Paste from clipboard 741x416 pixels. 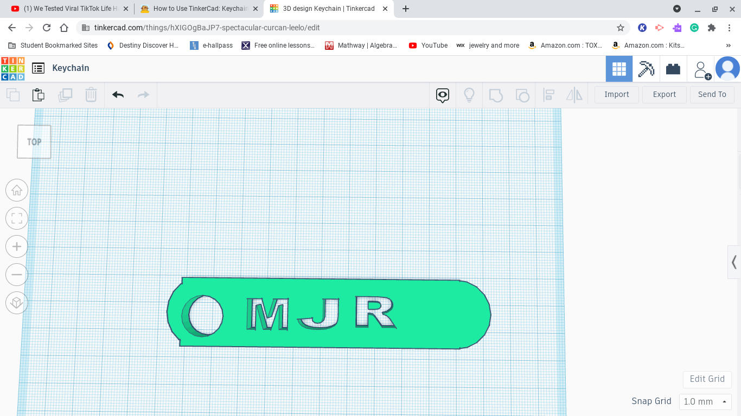click(38, 94)
